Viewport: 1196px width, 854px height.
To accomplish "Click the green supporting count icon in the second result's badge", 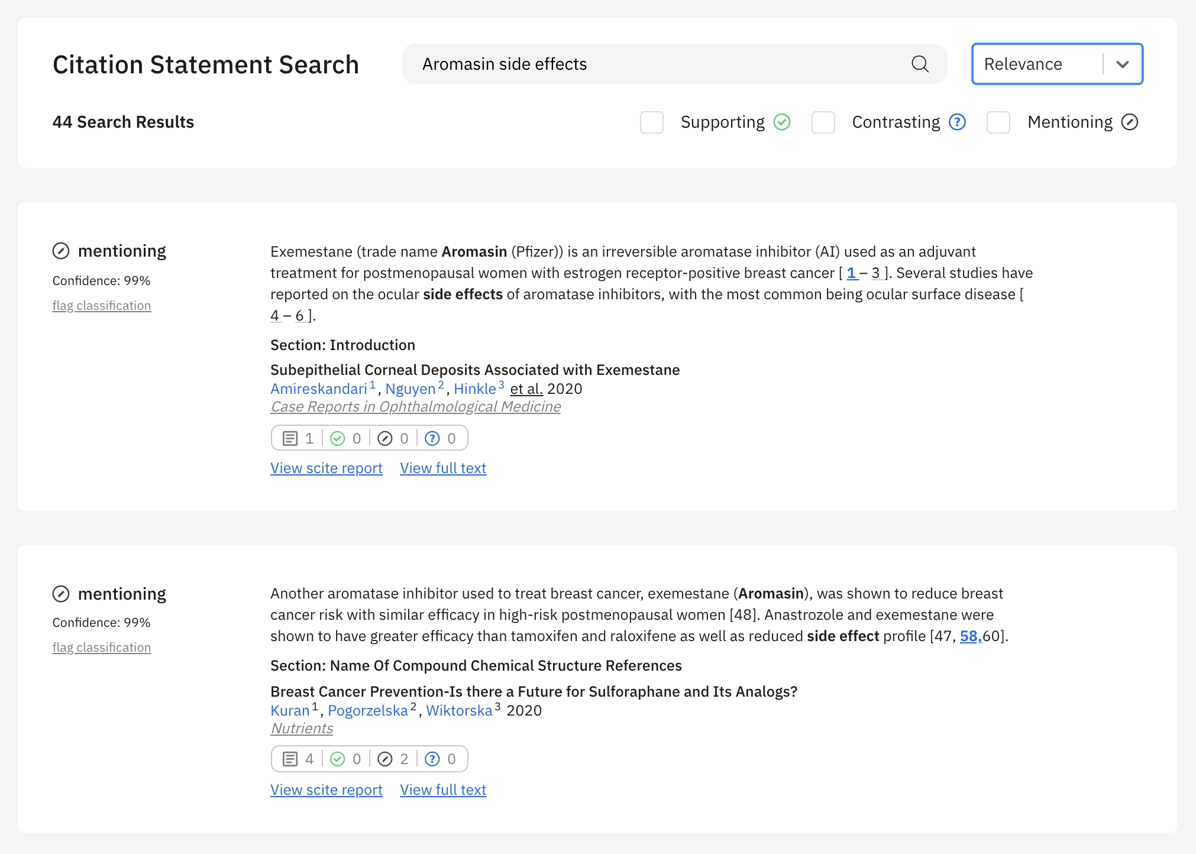I will (x=337, y=759).
